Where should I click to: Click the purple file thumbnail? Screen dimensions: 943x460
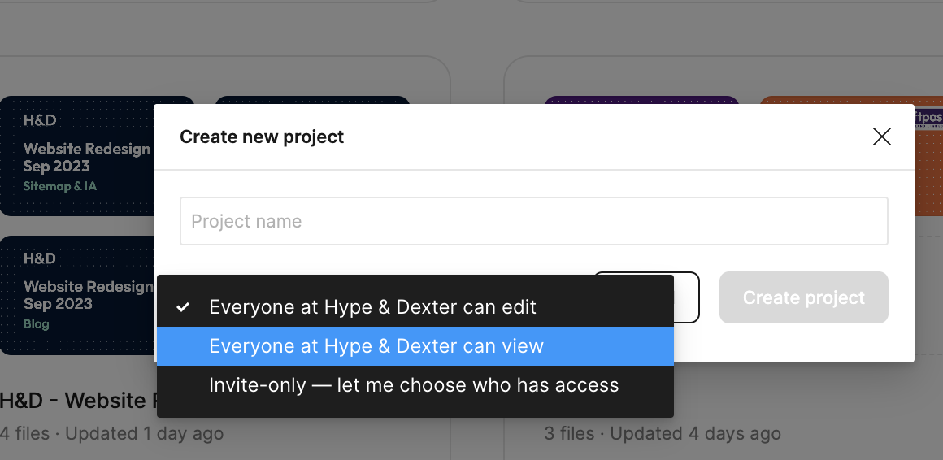coord(641,100)
